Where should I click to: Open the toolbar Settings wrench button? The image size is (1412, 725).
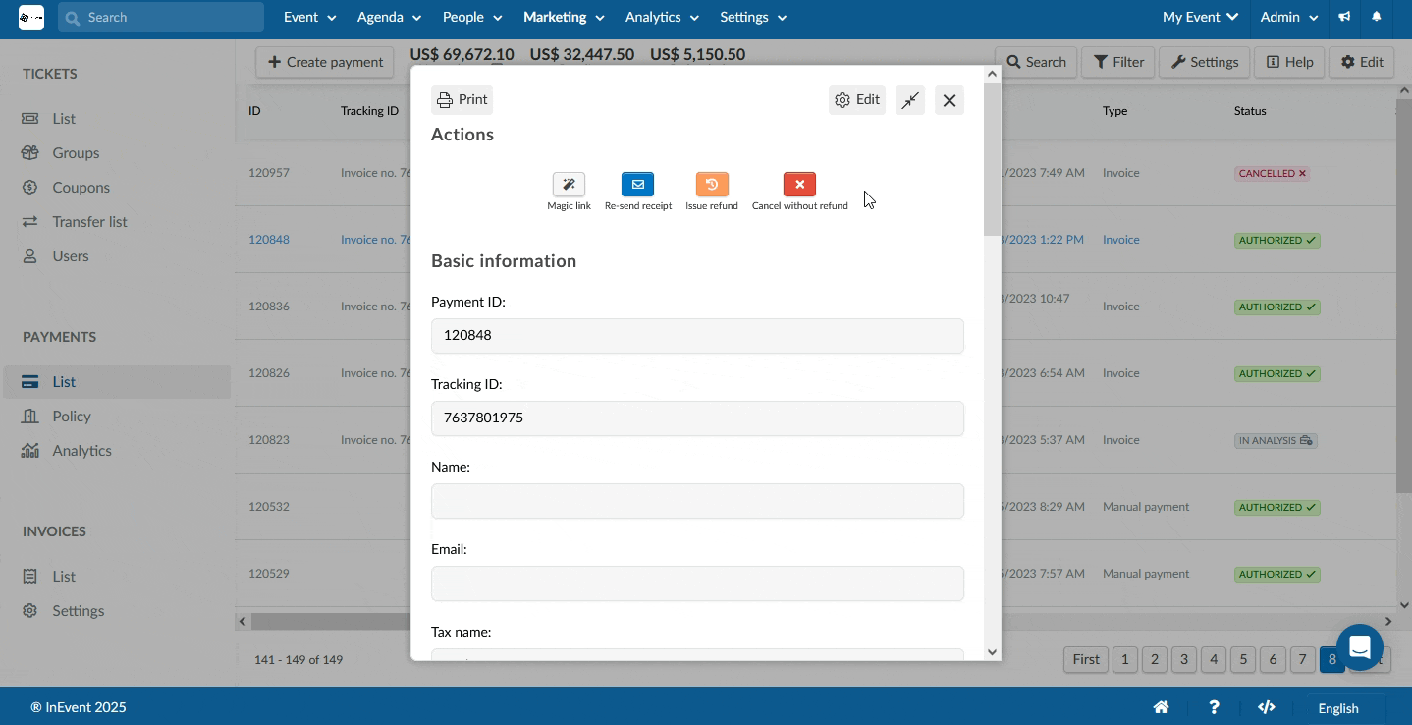tap(1205, 62)
